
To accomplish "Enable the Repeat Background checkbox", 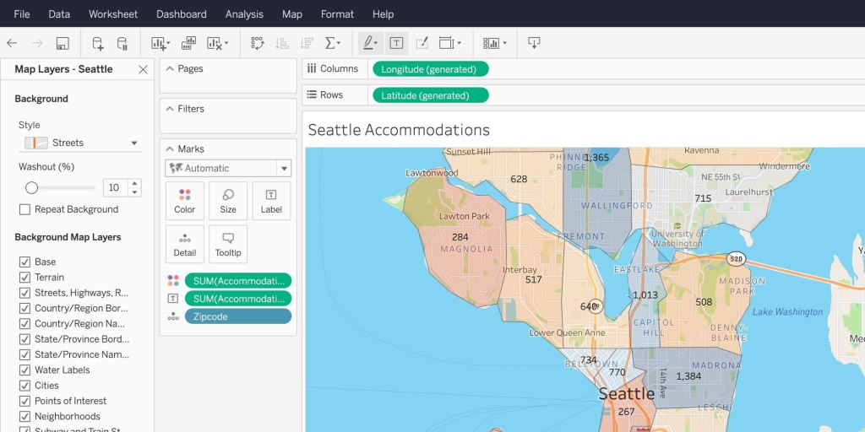I will point(24,209).
